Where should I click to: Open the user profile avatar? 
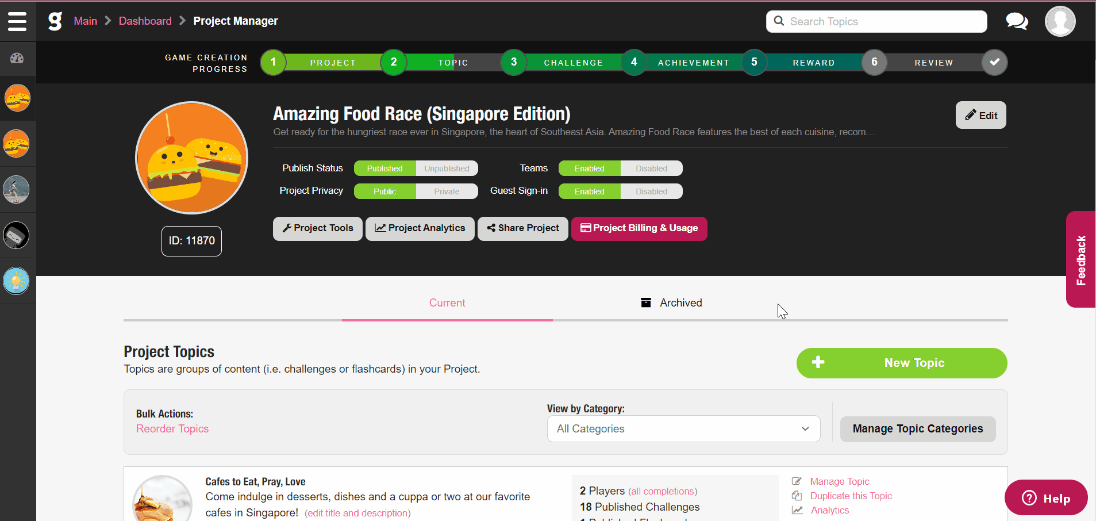click(x=1060, y=21)
